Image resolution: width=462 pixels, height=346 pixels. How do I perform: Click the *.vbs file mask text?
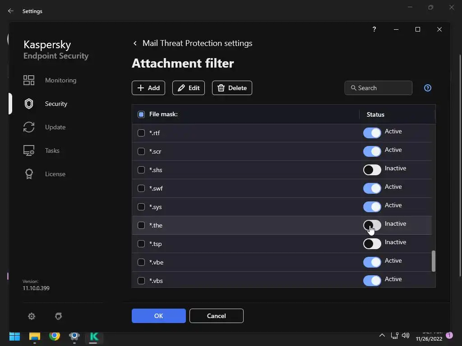coord(156,281)
